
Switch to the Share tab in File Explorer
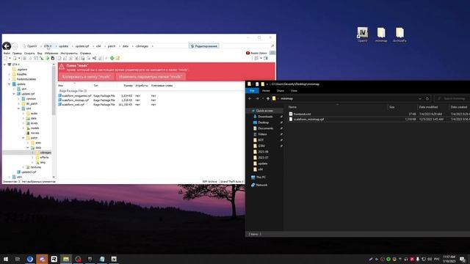[281, 91]
